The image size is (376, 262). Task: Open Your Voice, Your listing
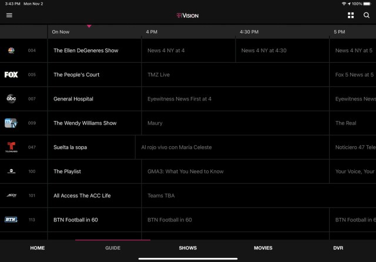[352, 172]
